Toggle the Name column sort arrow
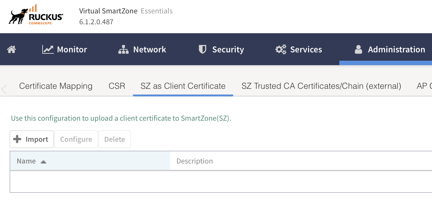Image resolution: width=432 pixels, height=205 pixels. [43, 162]
